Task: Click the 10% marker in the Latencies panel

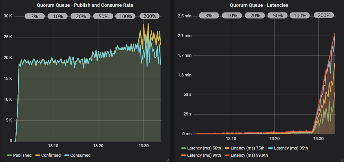Action: (x=232, y=16)
